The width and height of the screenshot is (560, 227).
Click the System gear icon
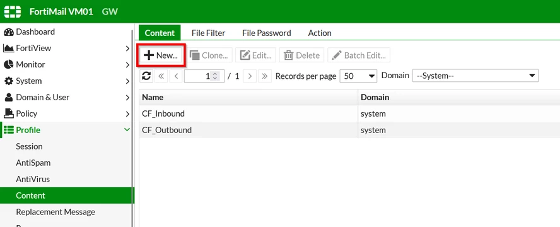pos(9,81)
